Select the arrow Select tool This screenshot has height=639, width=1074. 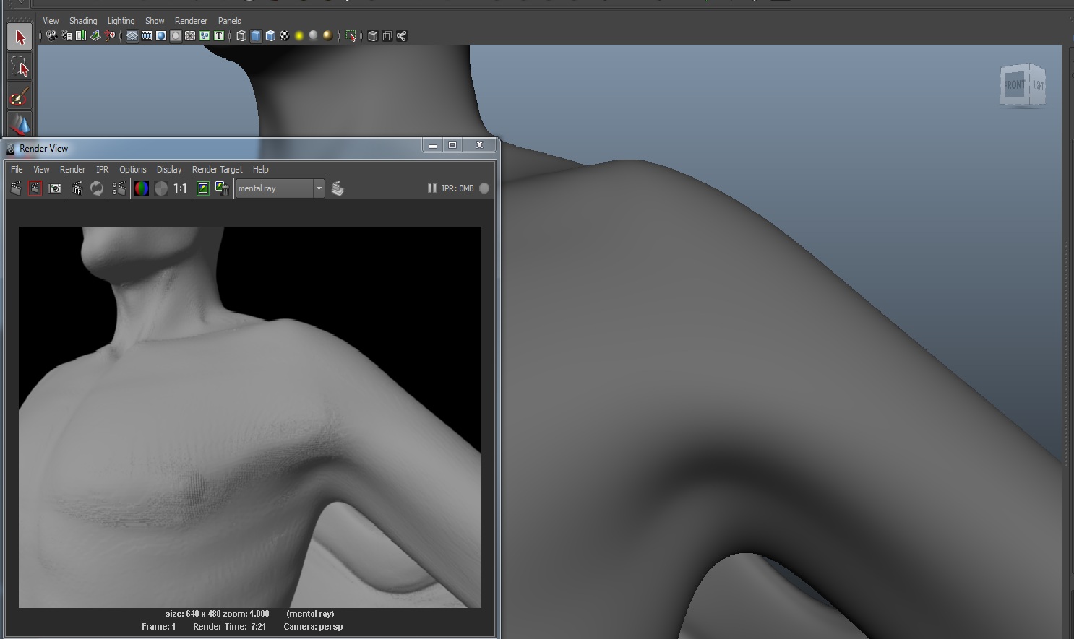click(20, 37)
